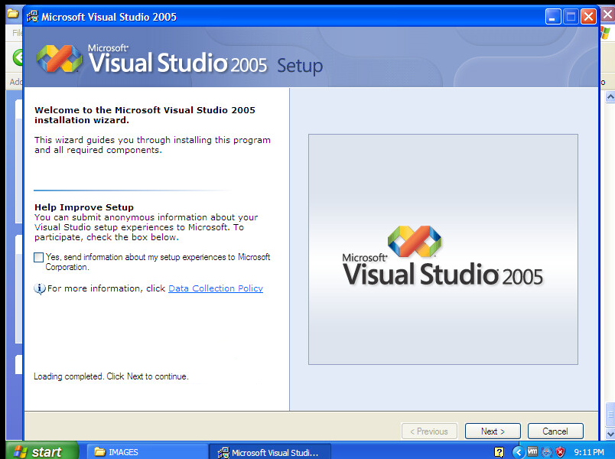Click the setup icon in the title bar
The height and width of the screenshot is (459, 615).
(x=32, y=17)
